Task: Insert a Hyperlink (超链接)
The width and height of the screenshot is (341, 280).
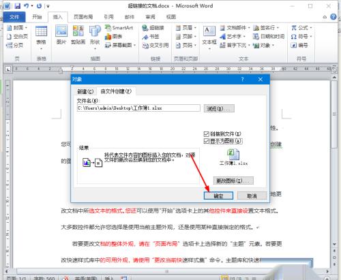Action: tap(153, 28)
